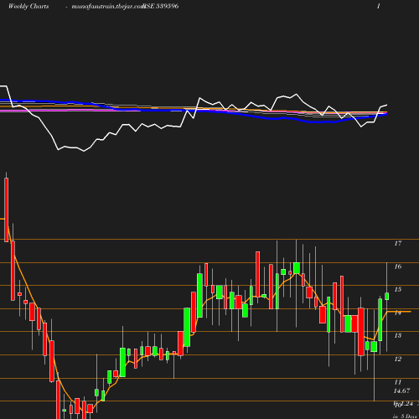Click the '14.67' closing price value
The image size is (419, 419).
401,391
